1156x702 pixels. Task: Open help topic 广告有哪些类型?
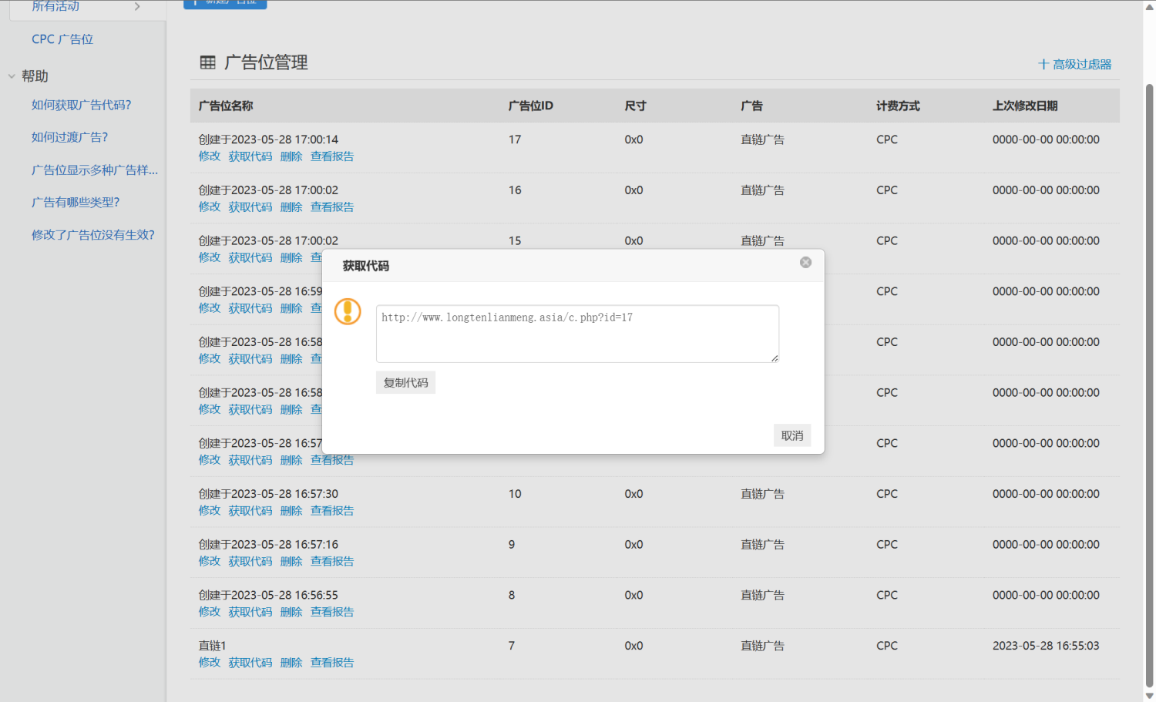pyautogui.click(x=76, y=202)
